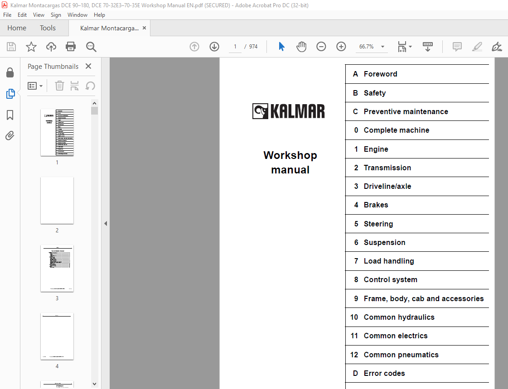Viewport: 508px width, 389px height.
Task: Open the Attachments paperclip pane
Action: [10, 135]
